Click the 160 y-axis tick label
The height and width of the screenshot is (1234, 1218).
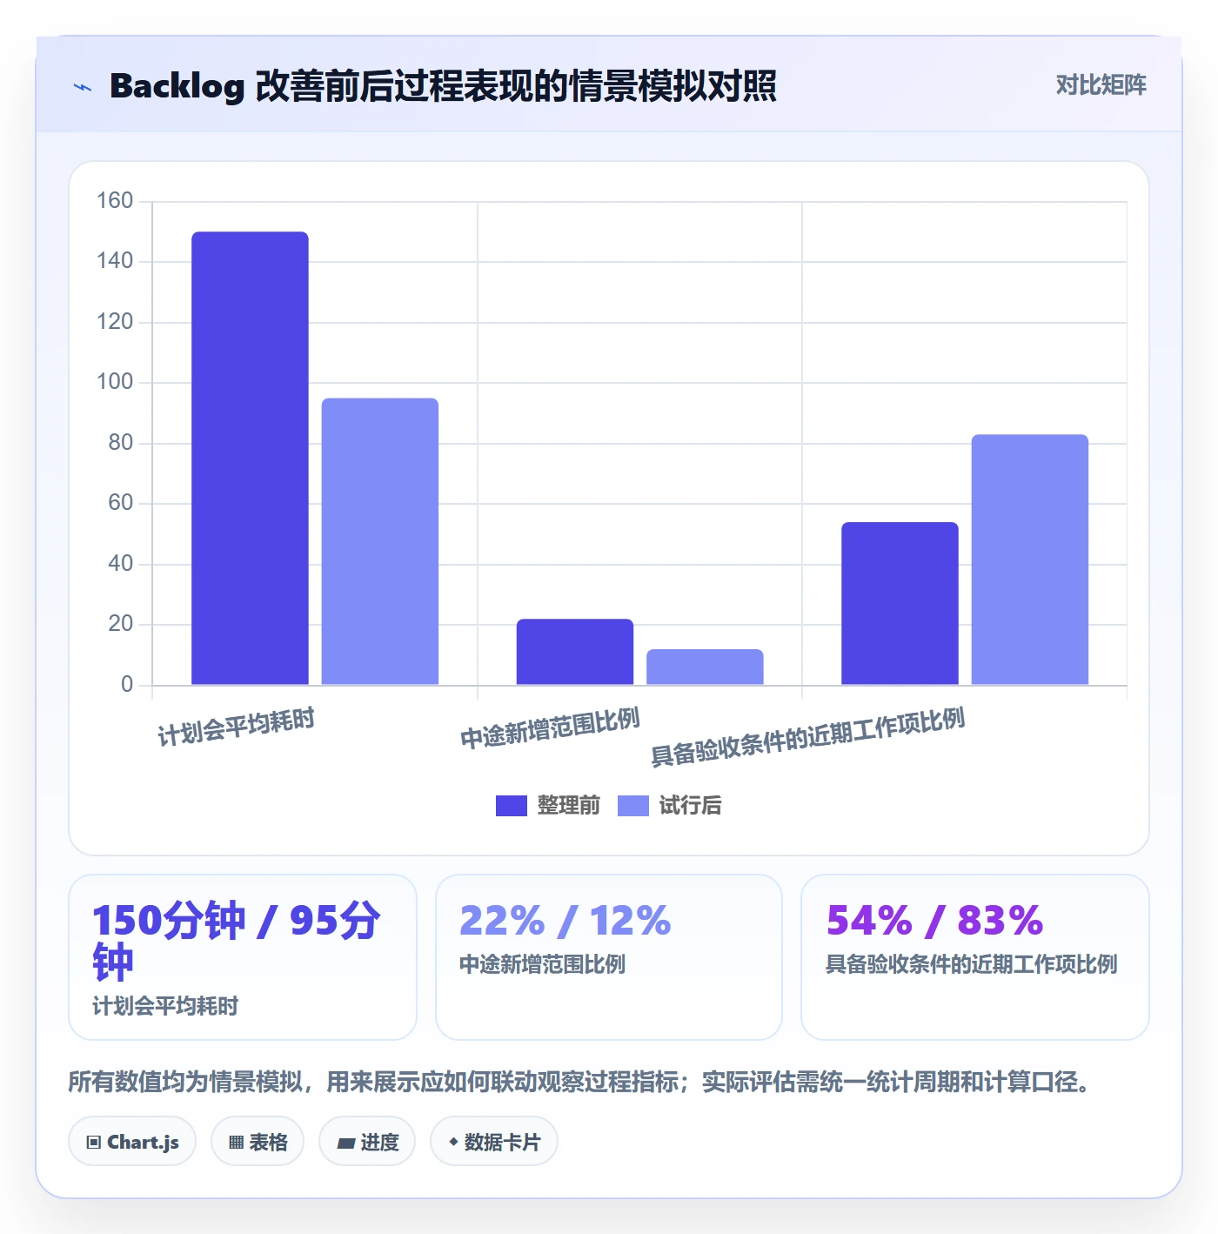tap(115, 201)
